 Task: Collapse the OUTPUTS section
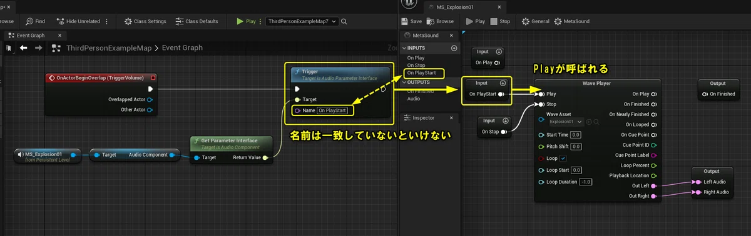point(404,82)
